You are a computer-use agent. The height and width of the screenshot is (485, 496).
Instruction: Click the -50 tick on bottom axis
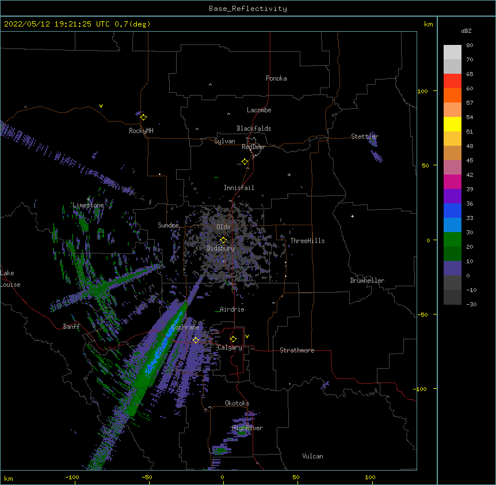point(147,477)
